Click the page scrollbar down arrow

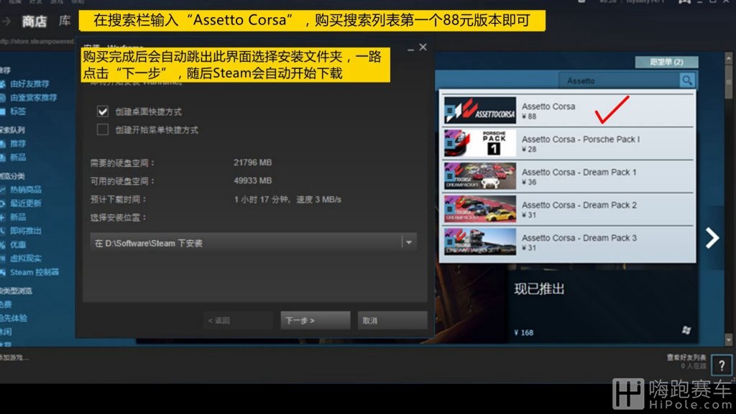click(729, 339)
